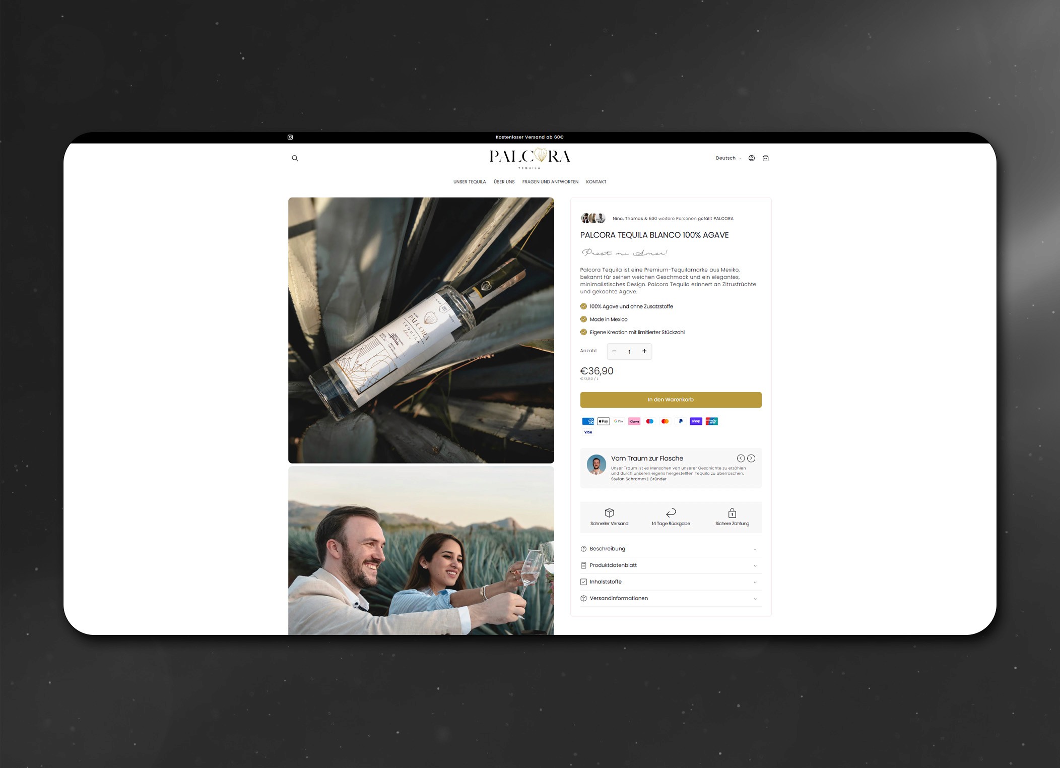Open the KONTAKT link
Viewport: 1060px width, 768px height.
point(596,182)
